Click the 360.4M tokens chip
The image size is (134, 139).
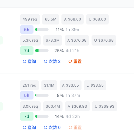coord(53,106)
